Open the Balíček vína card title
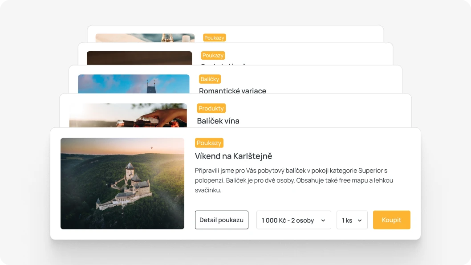This screenshot has height=265, width=471. coord(218,121)
